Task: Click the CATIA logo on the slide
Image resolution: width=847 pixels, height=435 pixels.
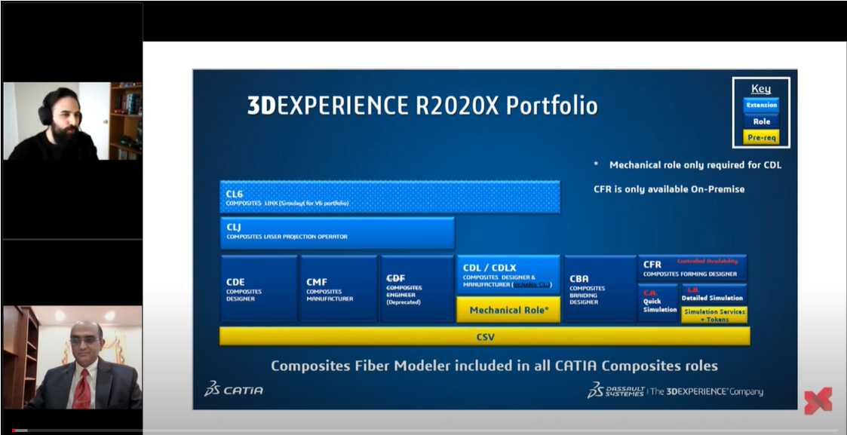Action: 233,389
